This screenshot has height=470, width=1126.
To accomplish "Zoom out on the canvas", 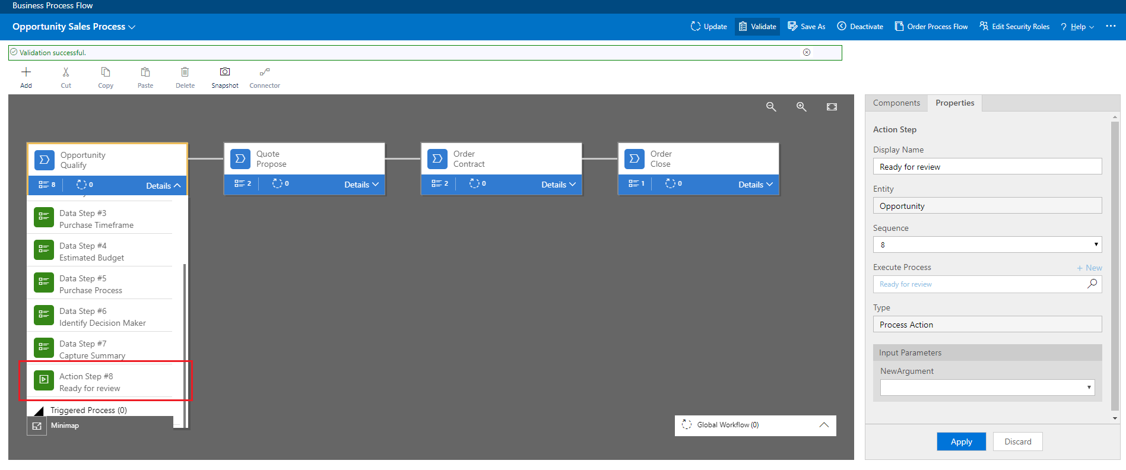I will point(771,107).
